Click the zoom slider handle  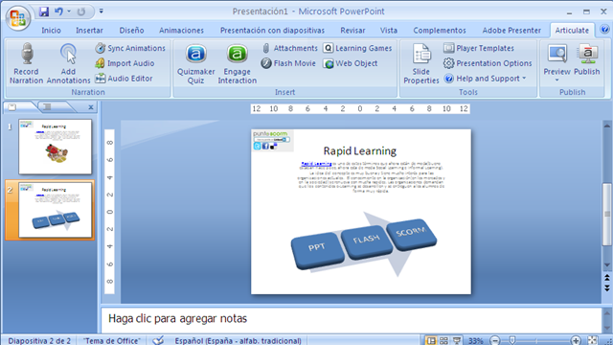point(512,340)
